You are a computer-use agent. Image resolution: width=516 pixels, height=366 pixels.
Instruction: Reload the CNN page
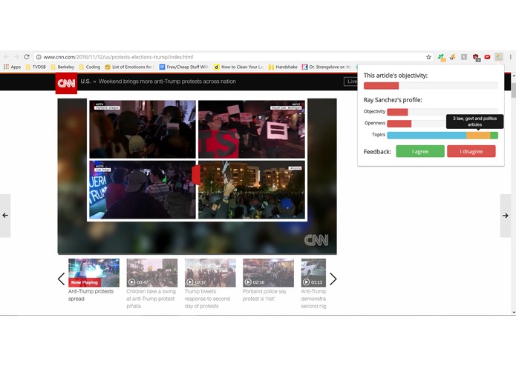[27, 57]
